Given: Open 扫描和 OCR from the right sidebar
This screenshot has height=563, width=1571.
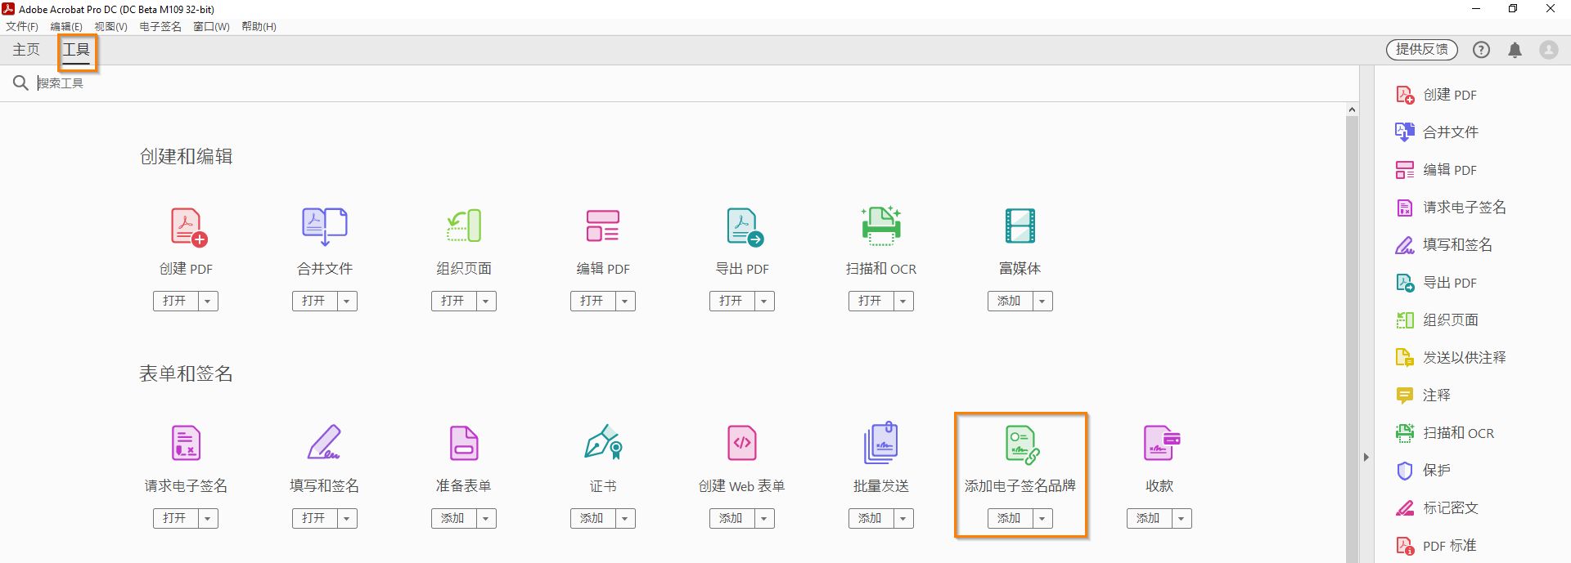Looking at the screenshot, I should (x=1445, y=433).
